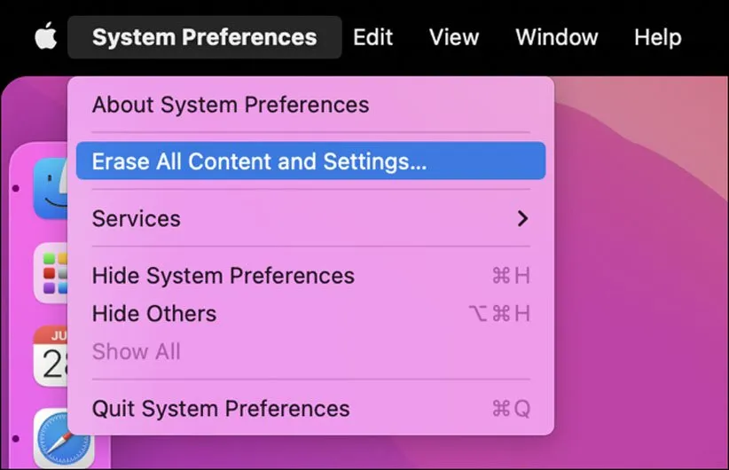This screenshot has height=470, width=729.
Task: Expand the Services submenu
Action: coord(137,218)
